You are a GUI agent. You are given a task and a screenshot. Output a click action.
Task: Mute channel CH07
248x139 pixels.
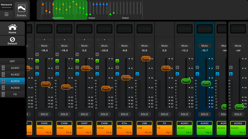tap(84, 46)
